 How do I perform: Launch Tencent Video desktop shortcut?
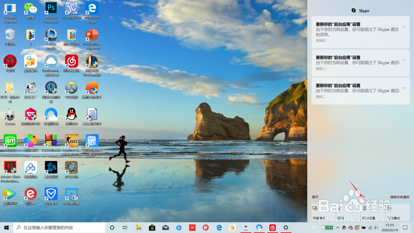pyautogui.click(x=10, y=196)
